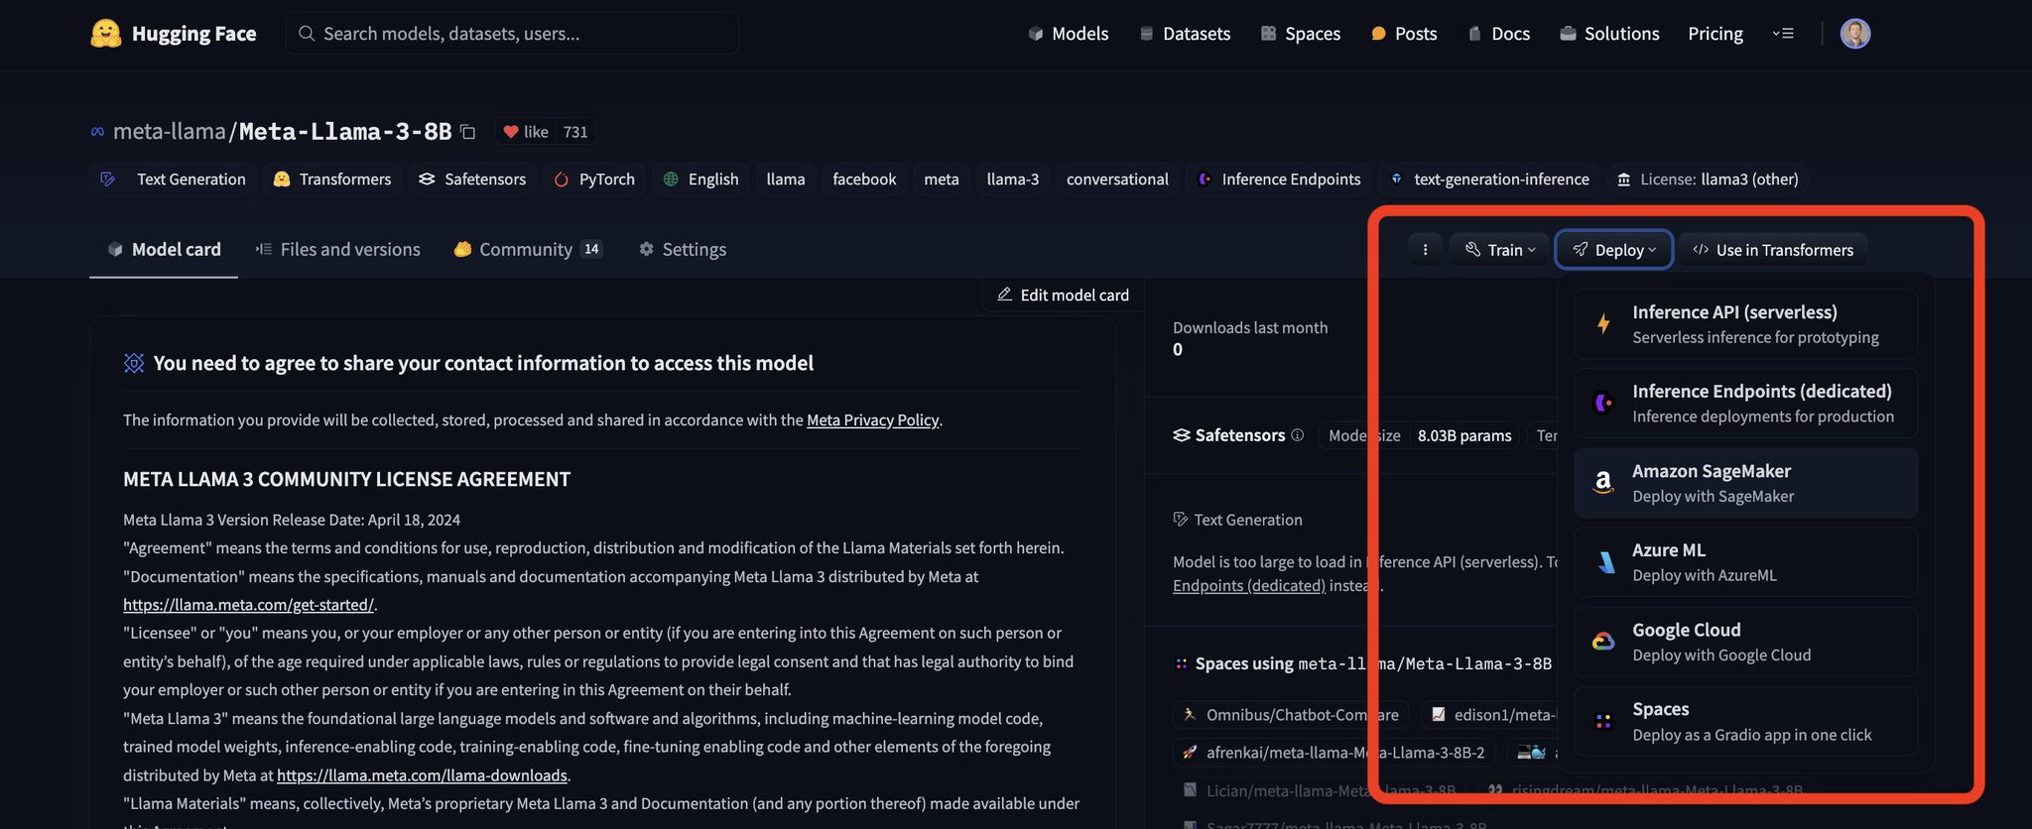2032x829 pixels.
Task: Click the text-generation-inference tag
Action: (1489, 179)
